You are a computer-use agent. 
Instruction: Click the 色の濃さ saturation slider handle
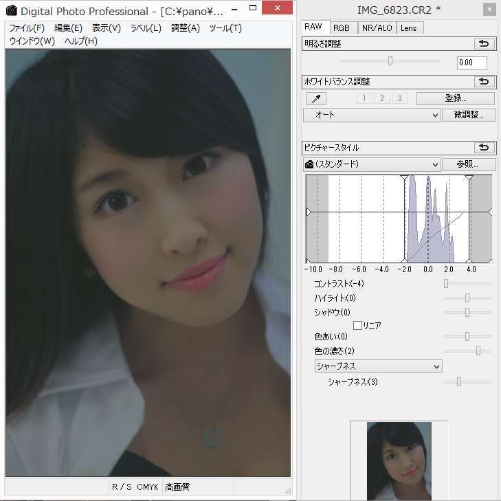click(x=478, y=350)
